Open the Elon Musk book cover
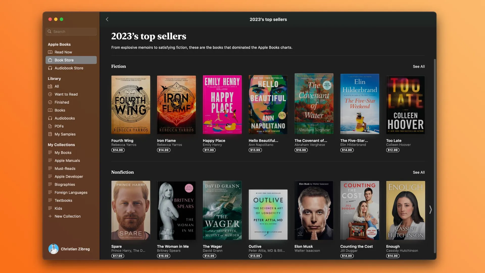 pyautogui.click(x=314, y=210)
